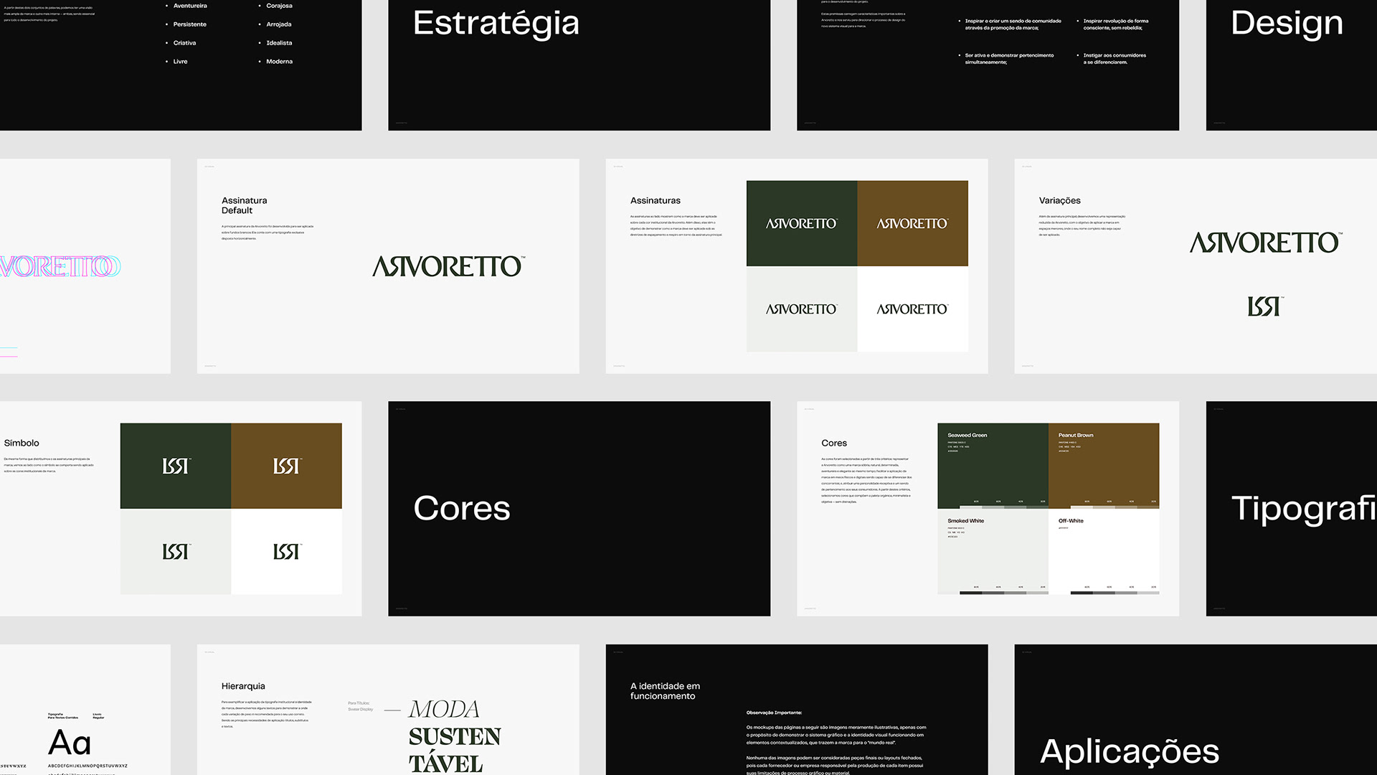Click the description paragraph under Assinatura Default
This screenshot has height=775, width=1377.
tap(268, 232)
